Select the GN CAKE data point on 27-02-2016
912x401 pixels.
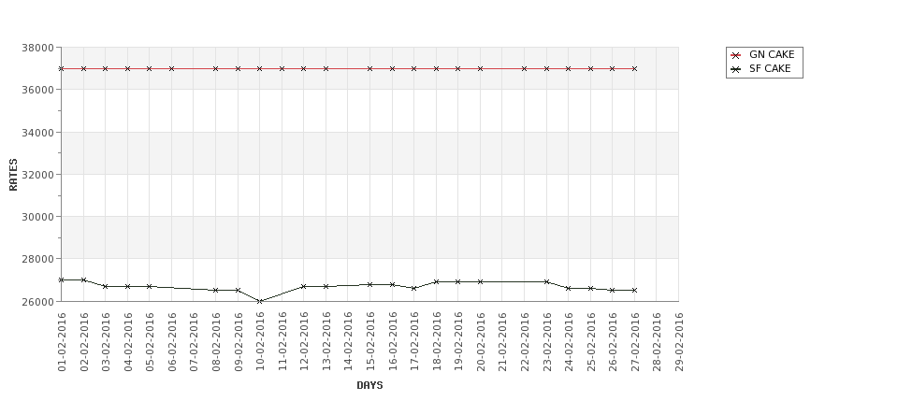coord(634,68)
